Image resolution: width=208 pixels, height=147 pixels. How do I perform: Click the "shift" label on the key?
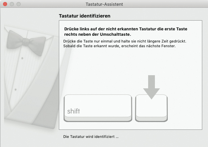pyautogui.click(x=73, y=111)
